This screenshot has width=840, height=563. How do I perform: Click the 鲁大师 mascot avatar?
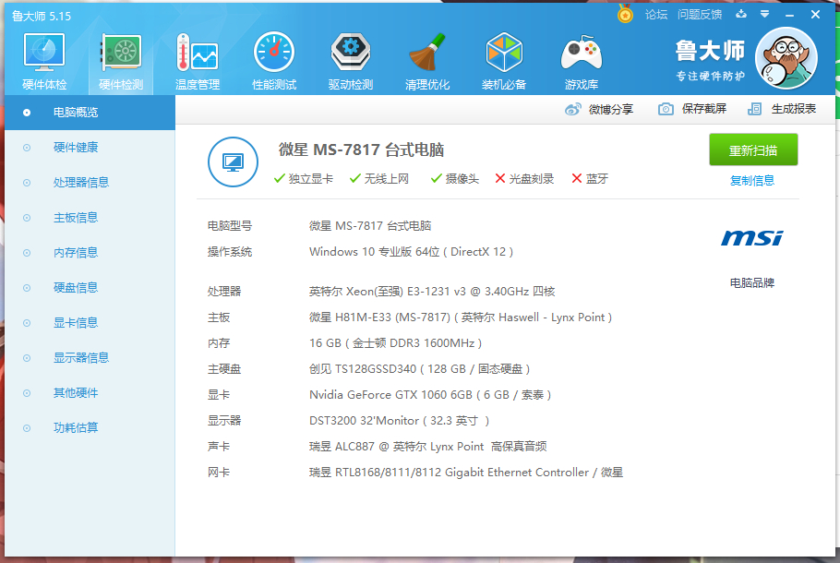786,58
